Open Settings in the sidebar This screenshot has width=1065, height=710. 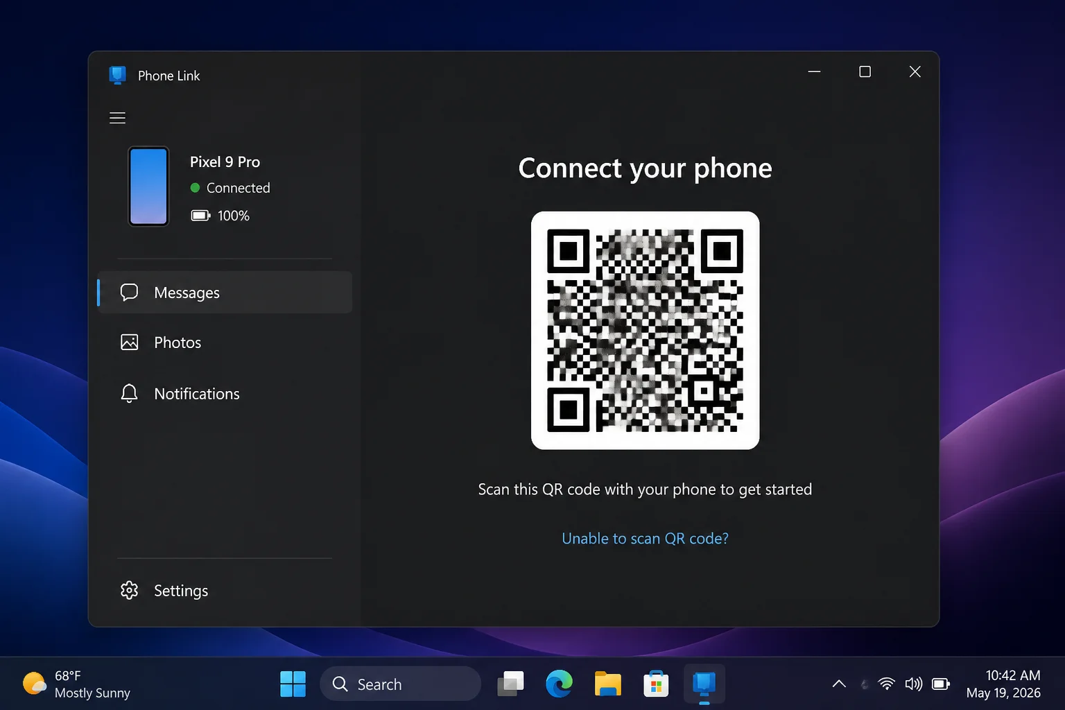click(x=225, y=590)
